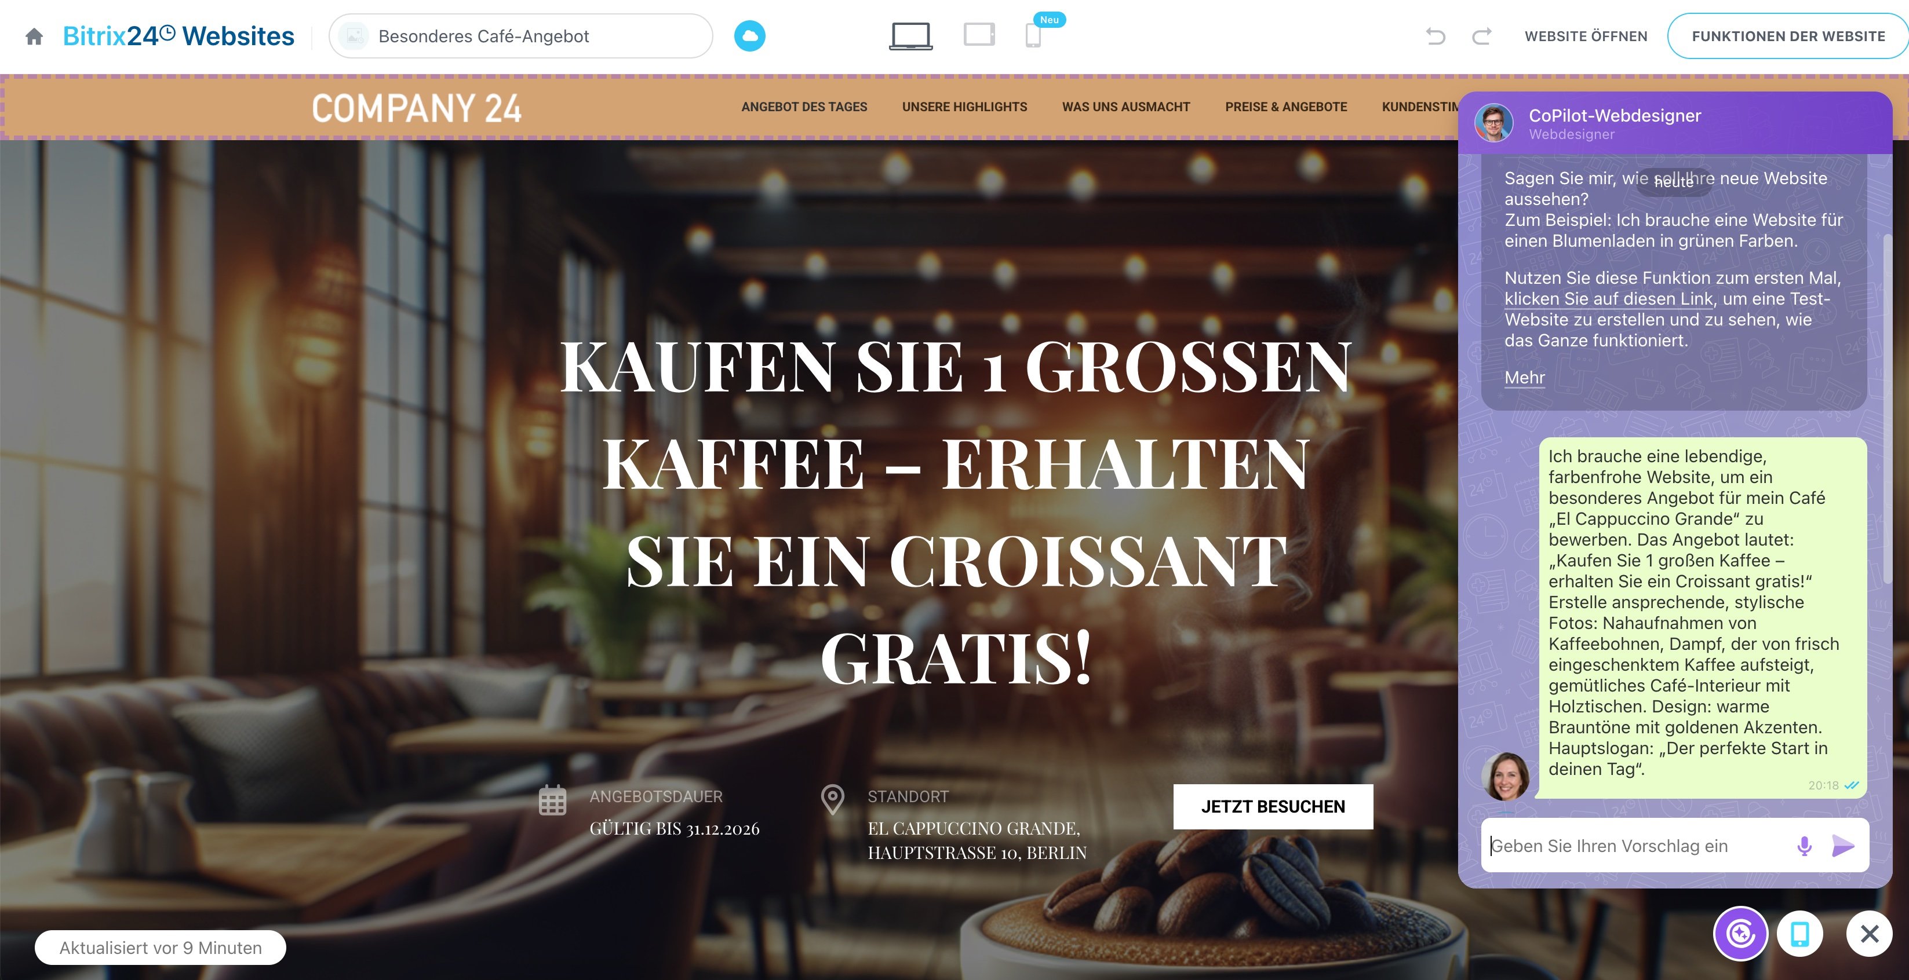Click the purple CoPilot round icon
Screen dimensions: 1909x980
1740,933
